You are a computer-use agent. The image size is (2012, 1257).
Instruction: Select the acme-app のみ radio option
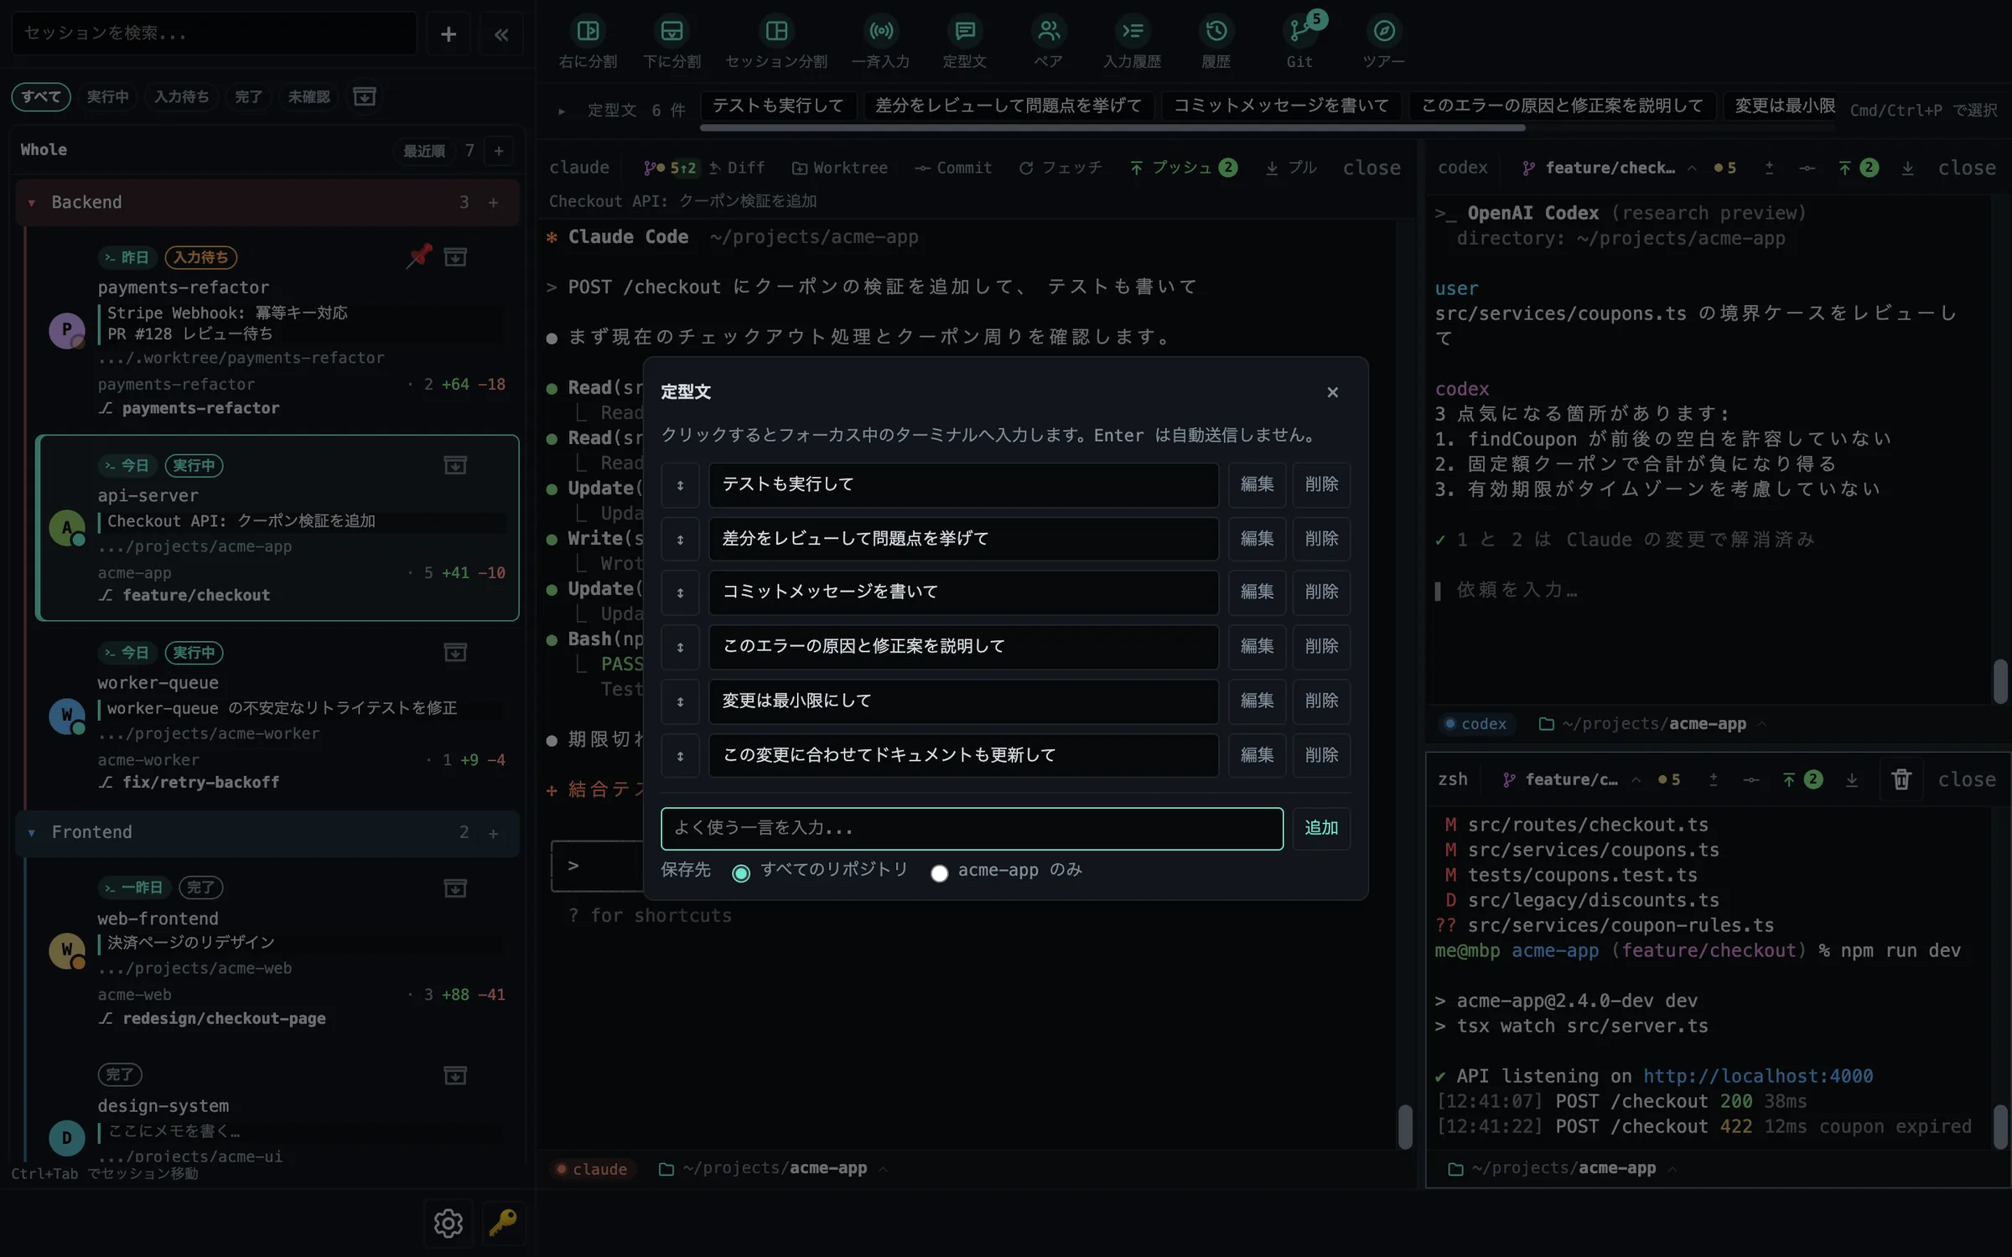tap(939, 873)
